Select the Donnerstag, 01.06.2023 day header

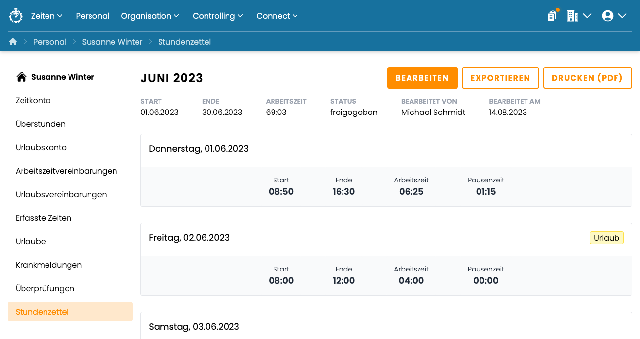point(199,149)
